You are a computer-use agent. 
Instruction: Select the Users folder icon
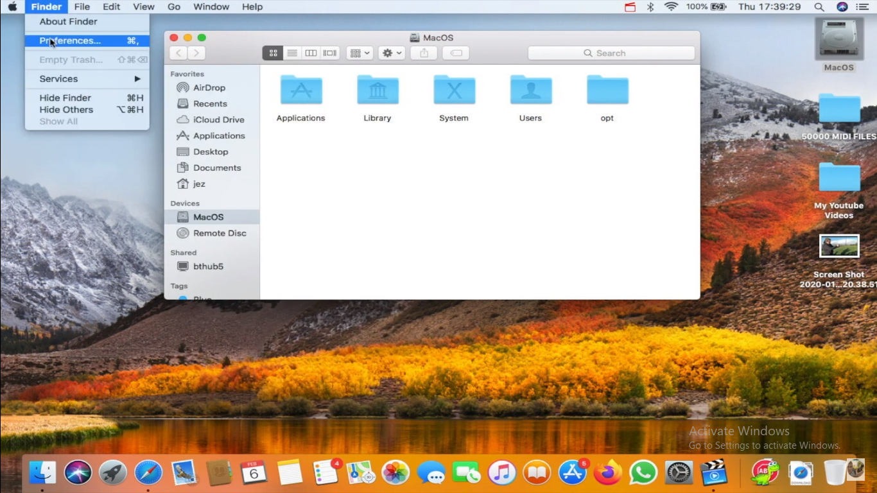click(530, 90)
